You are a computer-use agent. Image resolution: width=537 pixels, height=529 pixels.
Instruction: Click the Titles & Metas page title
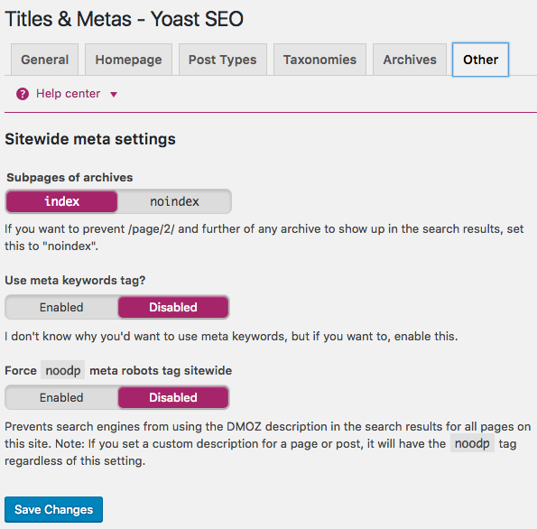point(124,19)
